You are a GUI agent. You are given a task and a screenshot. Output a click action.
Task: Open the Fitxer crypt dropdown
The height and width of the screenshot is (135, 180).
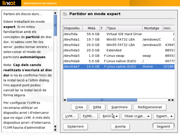[136, 116]
